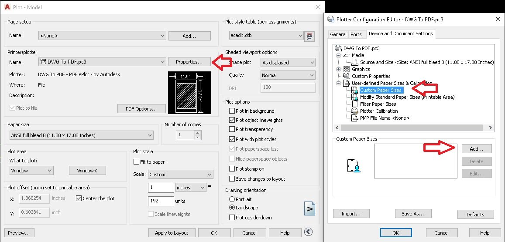Image resolution: width=505 pixels, height=242 pixels.
Task: Click the Window< button
Action: [87, 171]
